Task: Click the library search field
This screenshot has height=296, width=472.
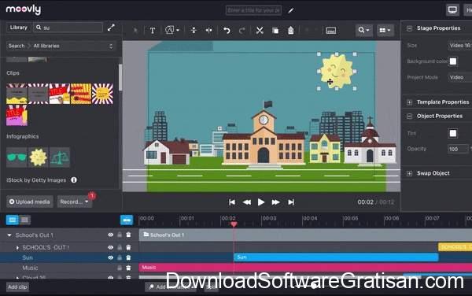Action: (x=68, y=28)
